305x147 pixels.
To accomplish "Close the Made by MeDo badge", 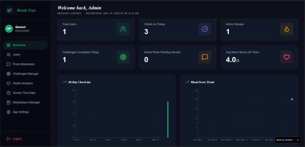I will coord(297,140).
